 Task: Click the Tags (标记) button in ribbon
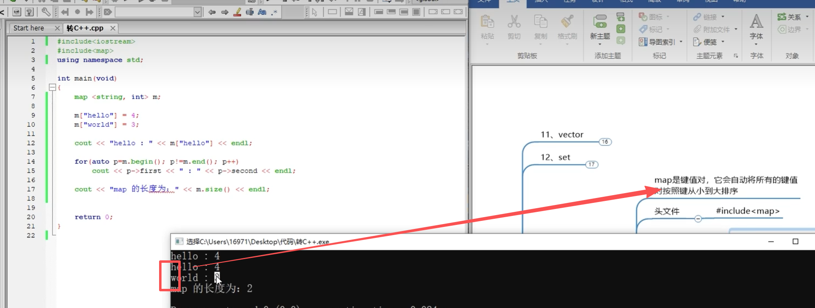coord(651,29)
